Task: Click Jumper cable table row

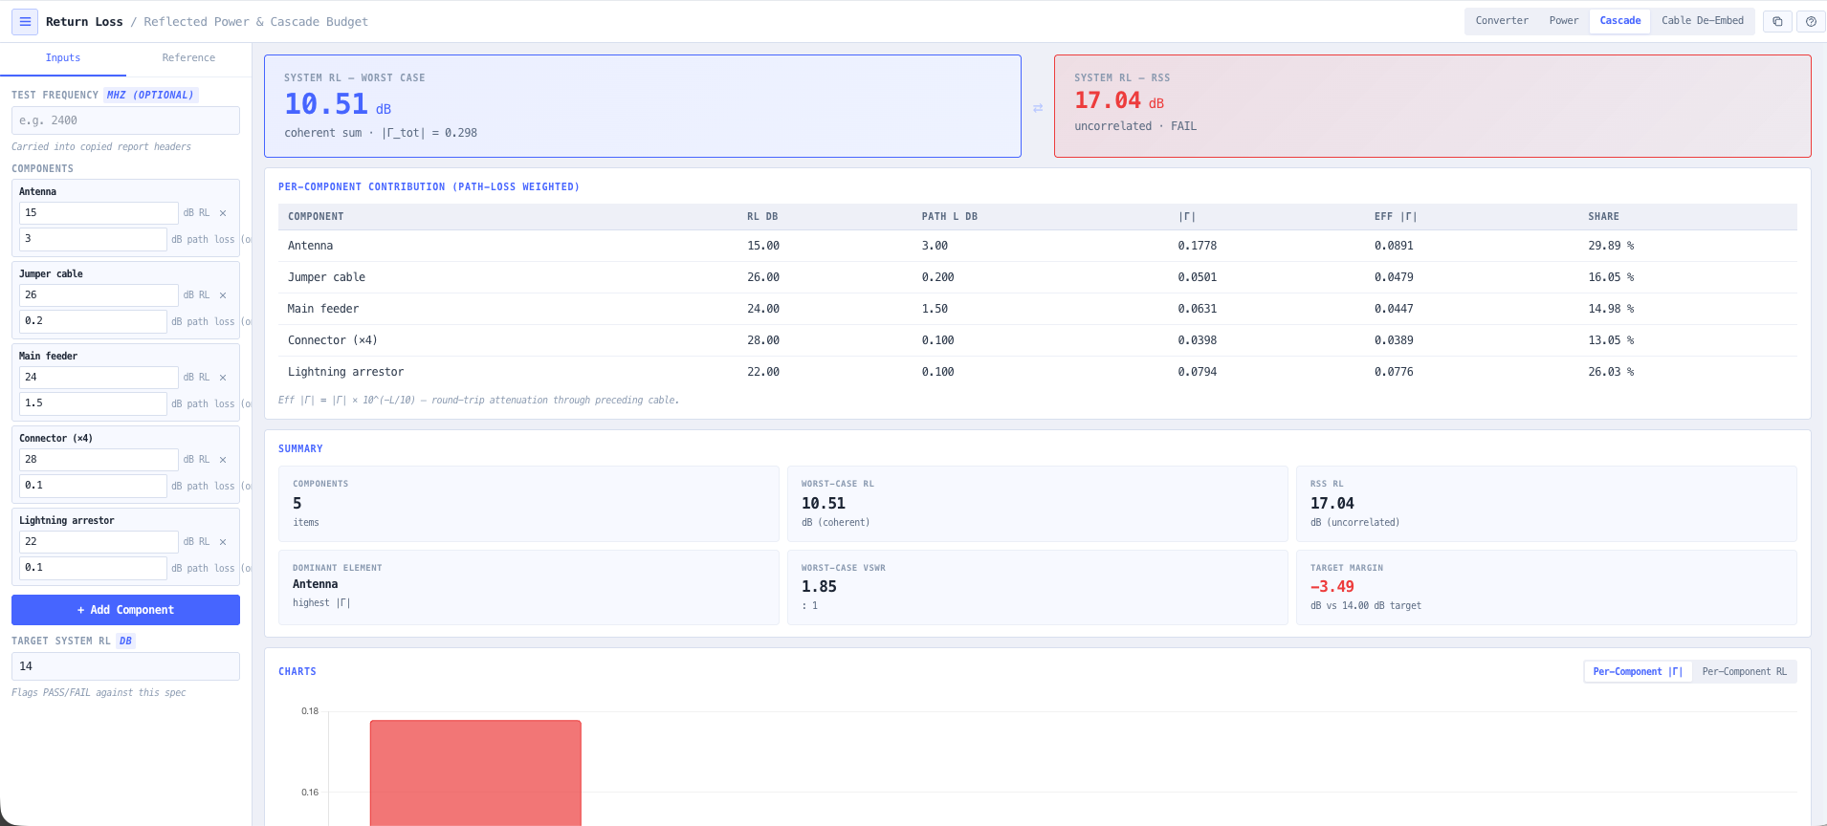Action: click(x=1038, y=277)
